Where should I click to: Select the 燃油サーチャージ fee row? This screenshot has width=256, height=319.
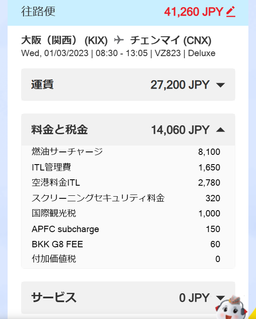pyautogui.click(x=67, y=152)
